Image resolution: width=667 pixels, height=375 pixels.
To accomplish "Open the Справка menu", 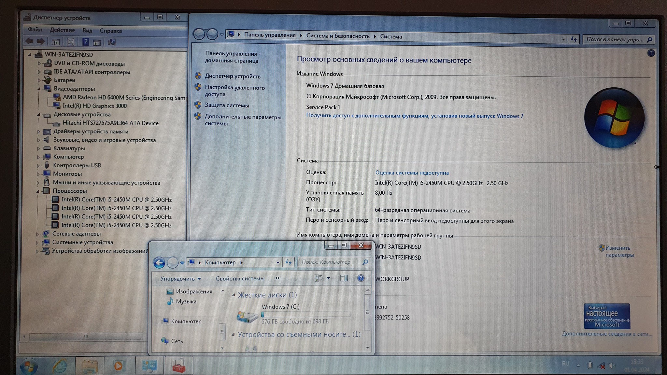I will point(111,31).
